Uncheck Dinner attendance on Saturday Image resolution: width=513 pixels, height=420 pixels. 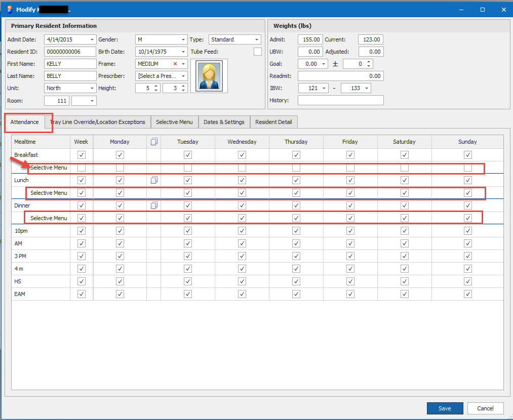click(x=405, y=205)
